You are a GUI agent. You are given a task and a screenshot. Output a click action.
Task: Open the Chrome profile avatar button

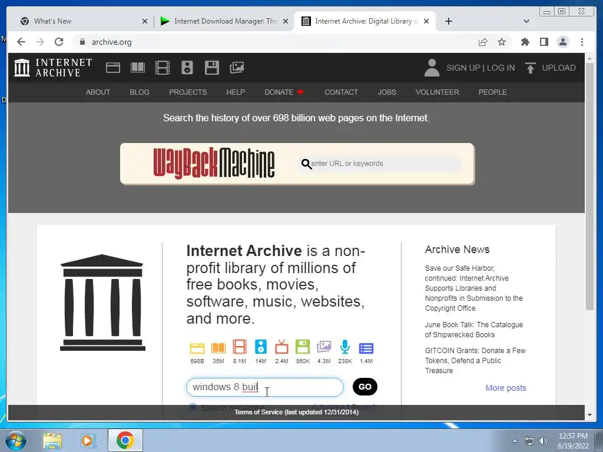562,42
